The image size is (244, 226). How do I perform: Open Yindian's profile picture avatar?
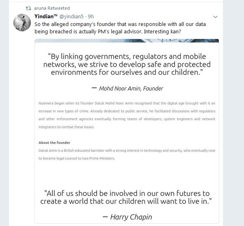pos(22,22)
